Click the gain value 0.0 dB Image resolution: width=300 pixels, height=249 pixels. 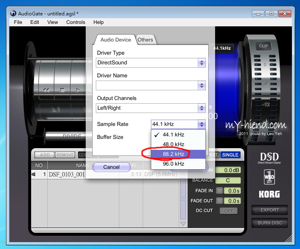pyautogui.click(x=228, y=170)
